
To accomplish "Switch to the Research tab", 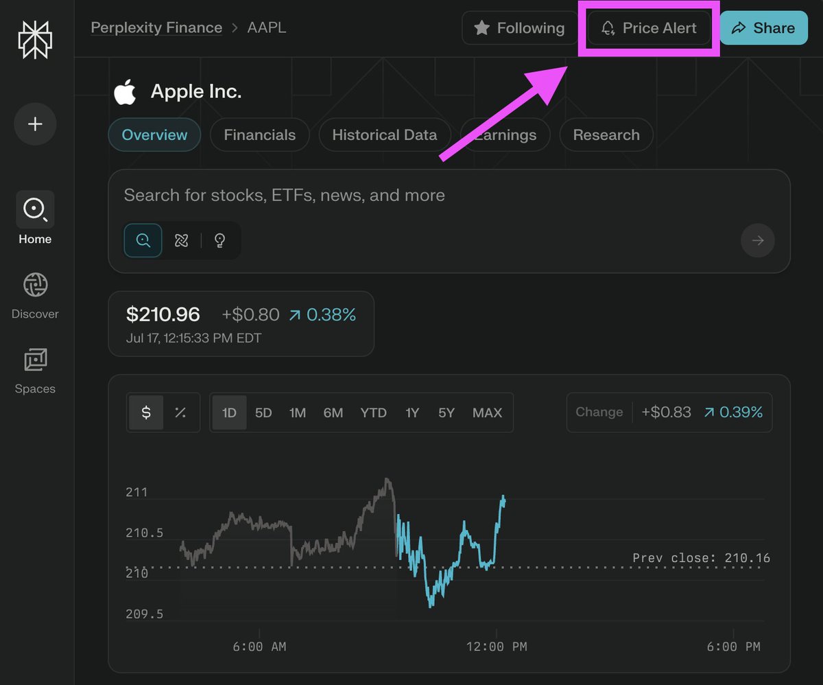I will pos(606,135).
